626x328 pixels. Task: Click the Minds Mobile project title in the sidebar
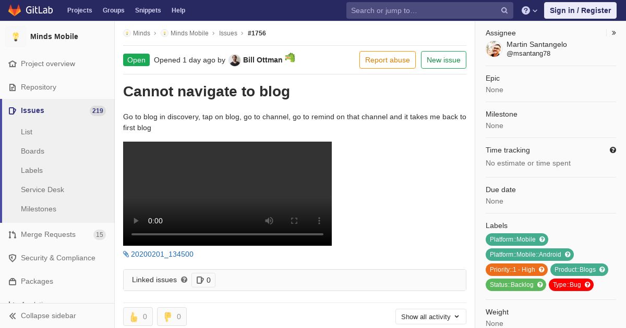(x=54, y=36)
